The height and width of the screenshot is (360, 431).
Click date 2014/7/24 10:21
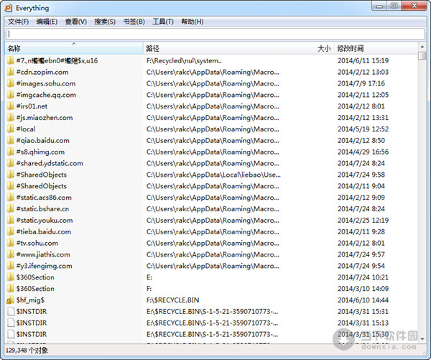pos(363,277)
